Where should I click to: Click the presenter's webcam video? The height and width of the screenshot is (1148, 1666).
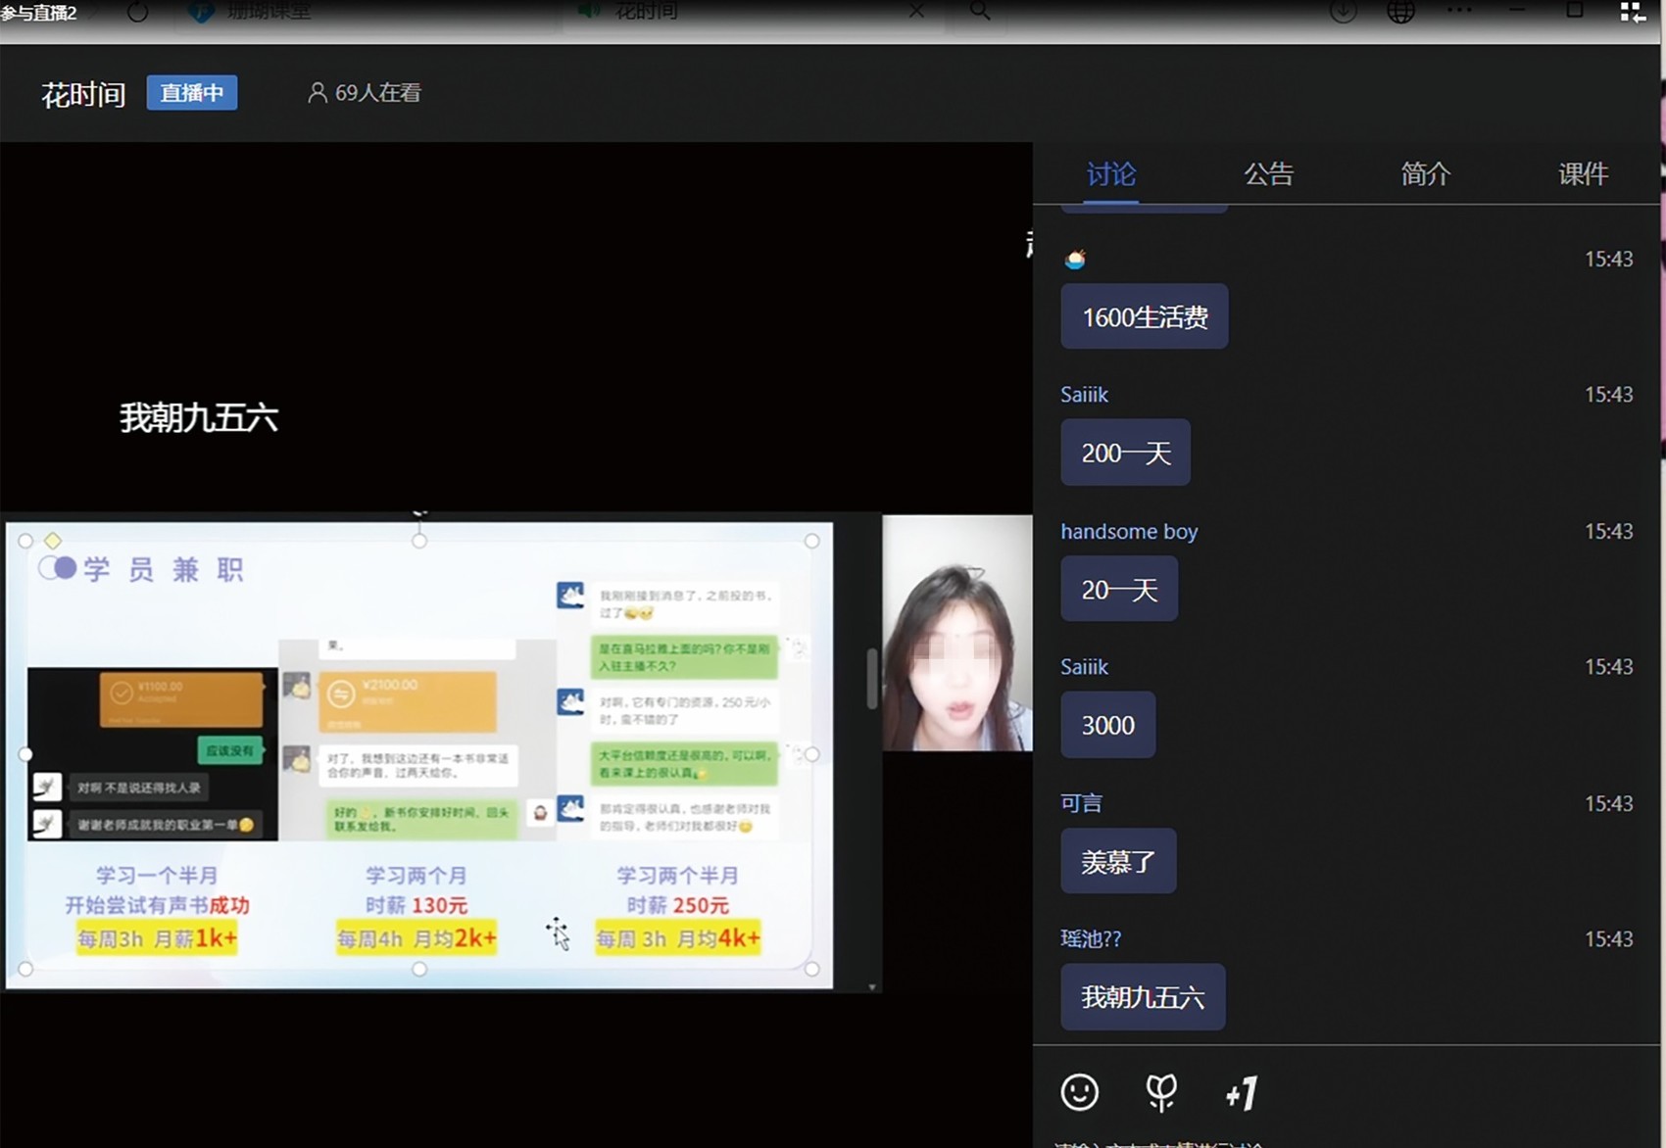click(x=956, y=633)
